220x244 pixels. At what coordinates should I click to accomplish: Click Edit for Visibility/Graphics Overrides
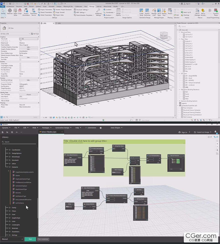coord(28,47)
